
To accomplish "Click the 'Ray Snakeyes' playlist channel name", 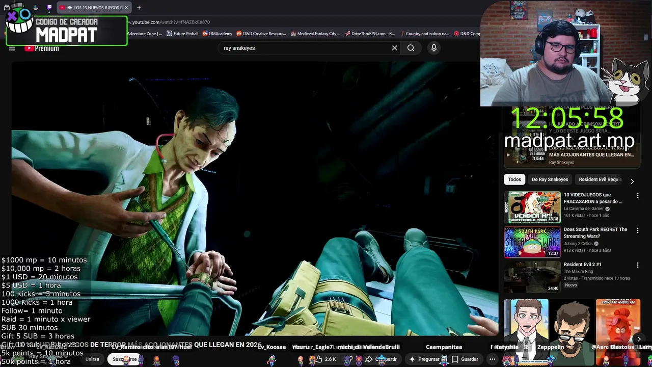I will click(x=561, y=162).
